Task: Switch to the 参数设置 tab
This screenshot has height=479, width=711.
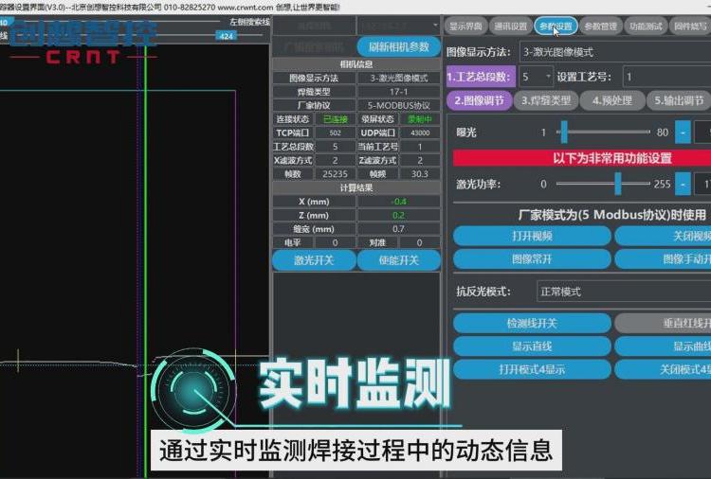Action: coord(558,26)
